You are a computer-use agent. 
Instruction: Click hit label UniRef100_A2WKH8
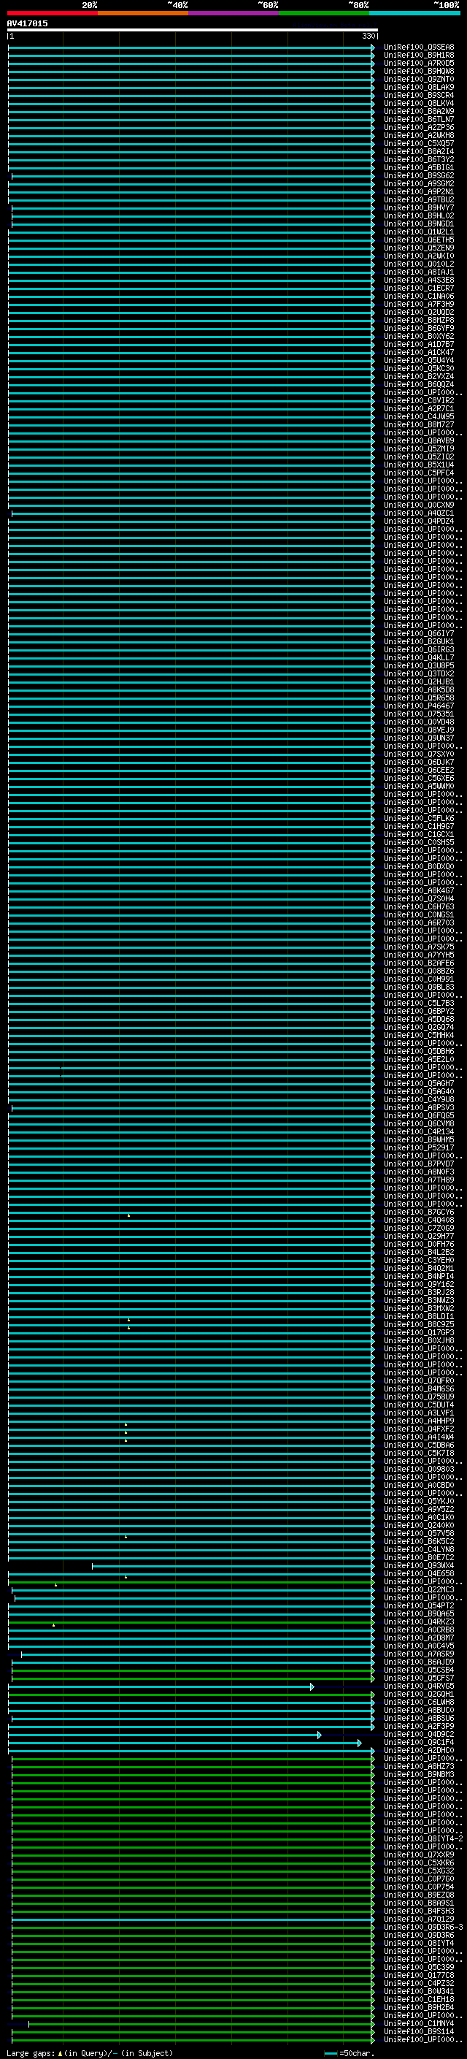click(x=418, y=135)
